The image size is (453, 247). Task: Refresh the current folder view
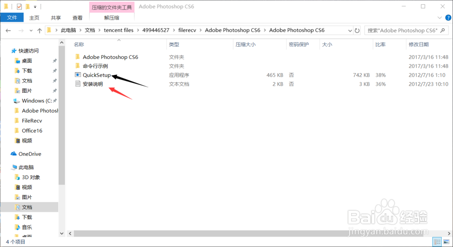[x=357, y=30]
